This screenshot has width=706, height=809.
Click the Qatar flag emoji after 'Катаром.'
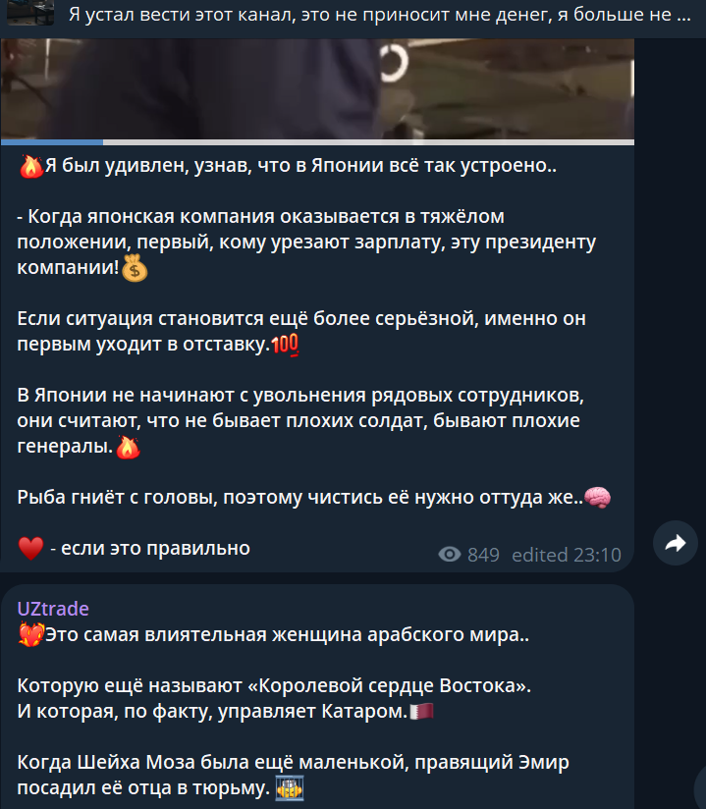pos(421,712)
